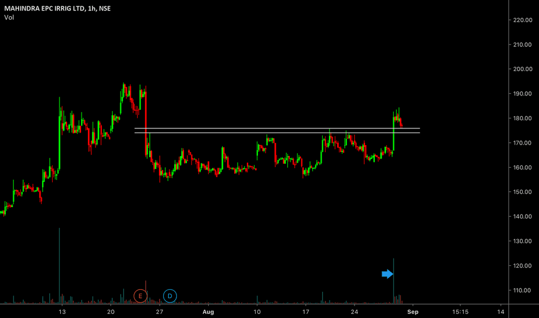539x318 pixels.
Task: Click the 180.00 price axis label
Action: [x=522, y=119]
